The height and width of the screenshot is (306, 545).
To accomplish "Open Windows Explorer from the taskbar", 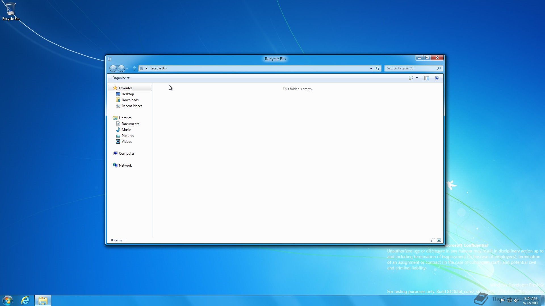I will pyautogui.click(x=43, y=300).
